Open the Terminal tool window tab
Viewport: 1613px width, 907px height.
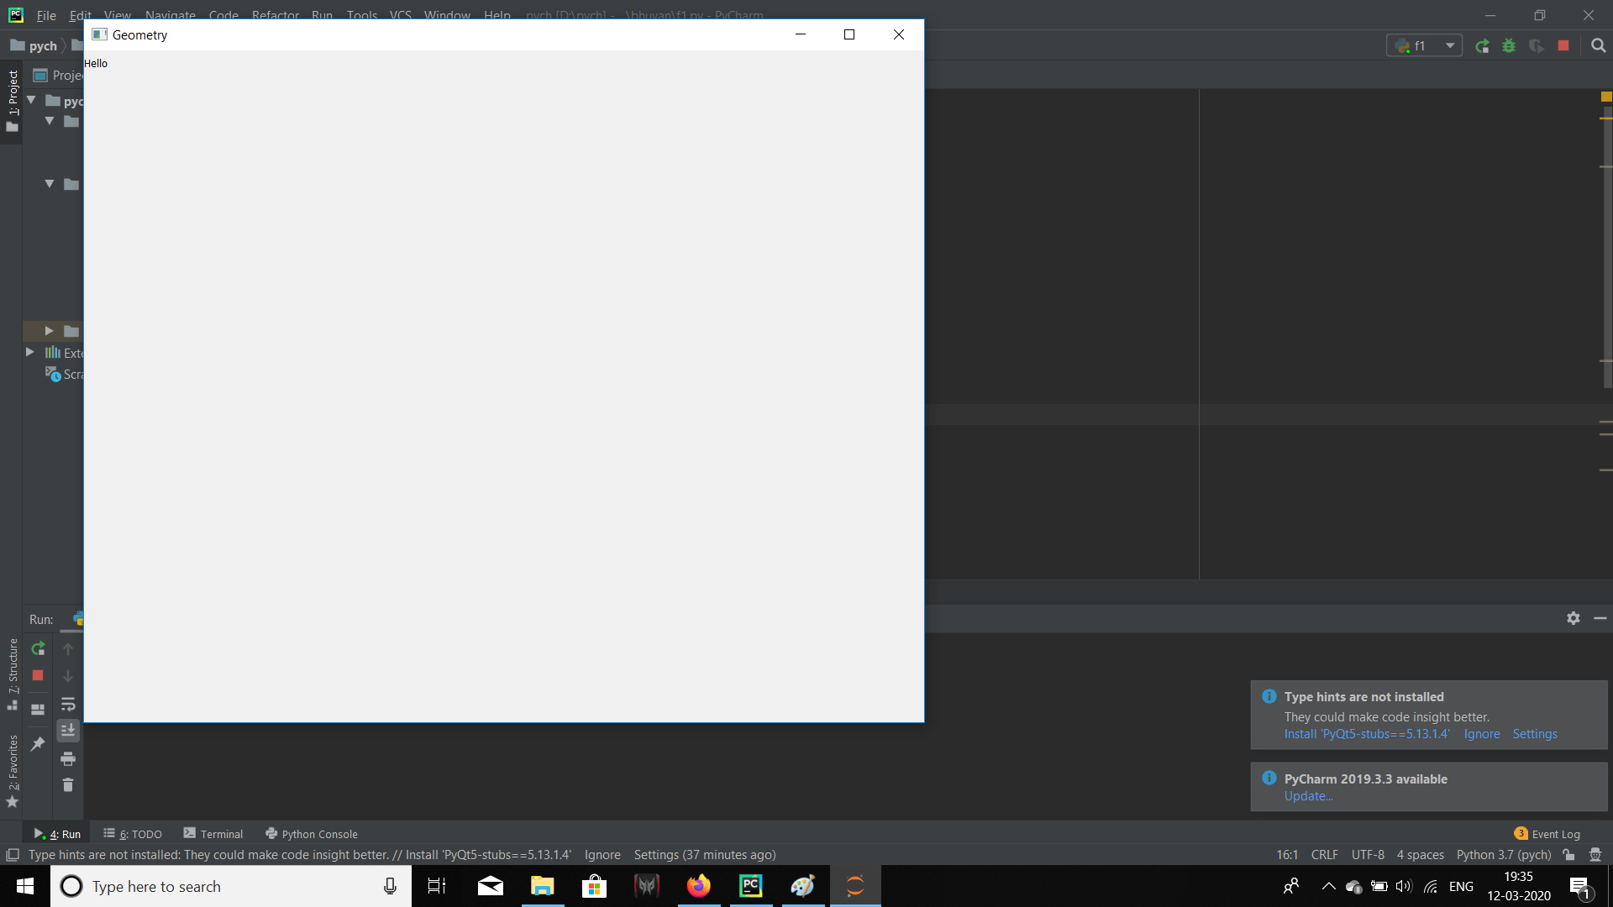(213, 834)
